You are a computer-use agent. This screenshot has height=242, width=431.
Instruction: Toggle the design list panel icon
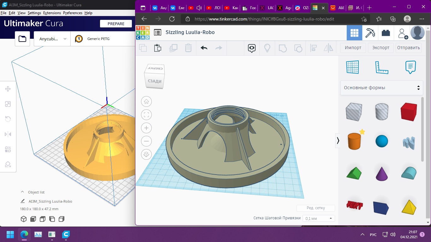click(157, 32)
